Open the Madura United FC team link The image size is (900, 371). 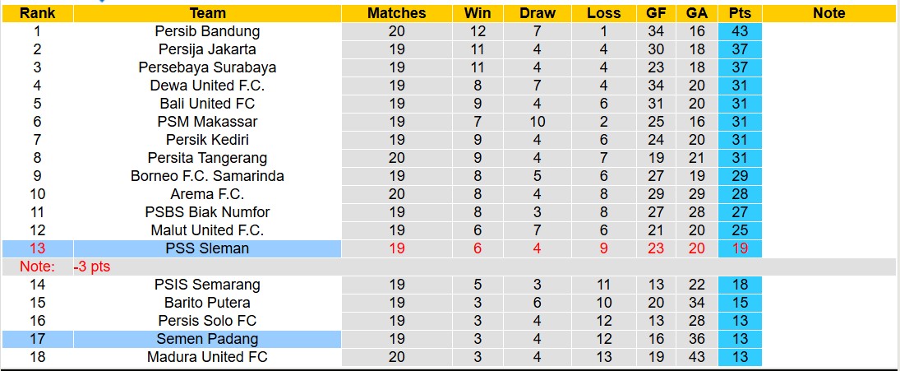click(207, 357)
